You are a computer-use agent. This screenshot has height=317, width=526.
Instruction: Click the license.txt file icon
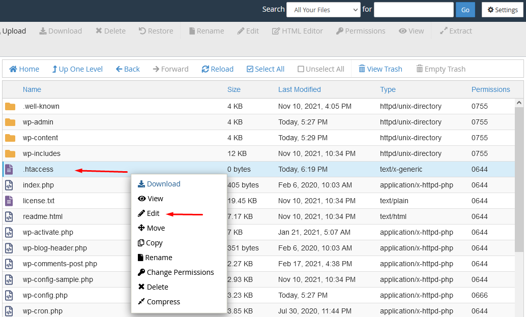9,201
